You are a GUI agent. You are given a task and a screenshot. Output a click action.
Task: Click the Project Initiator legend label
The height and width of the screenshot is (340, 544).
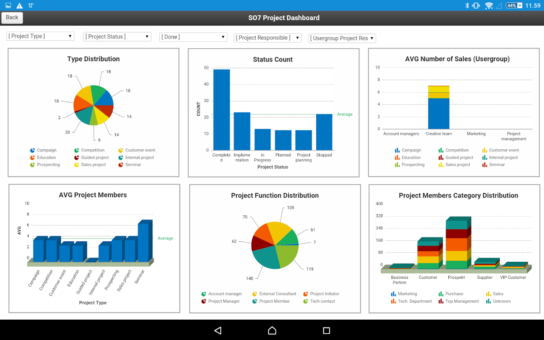[x=325, y=294]
